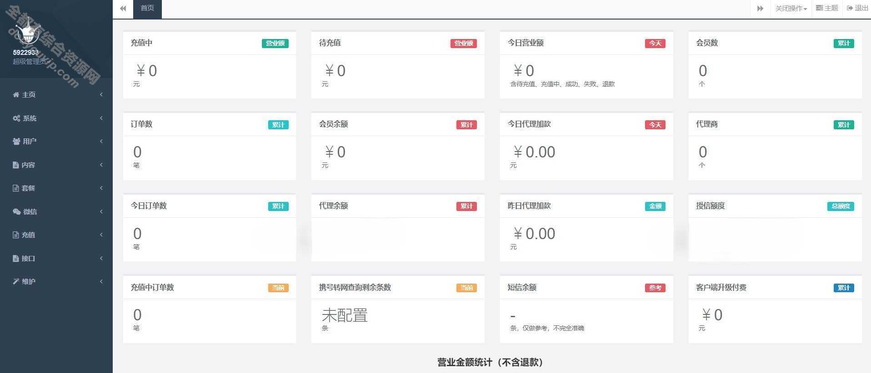Click the 参考 badge on 短信余额 card
The height and width of the screenshot is (373, 871).
[655, 288]
